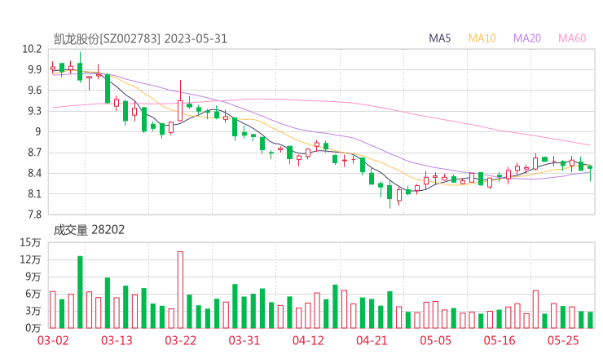Click the first red volume bar at 03-02

click(53, 310)
